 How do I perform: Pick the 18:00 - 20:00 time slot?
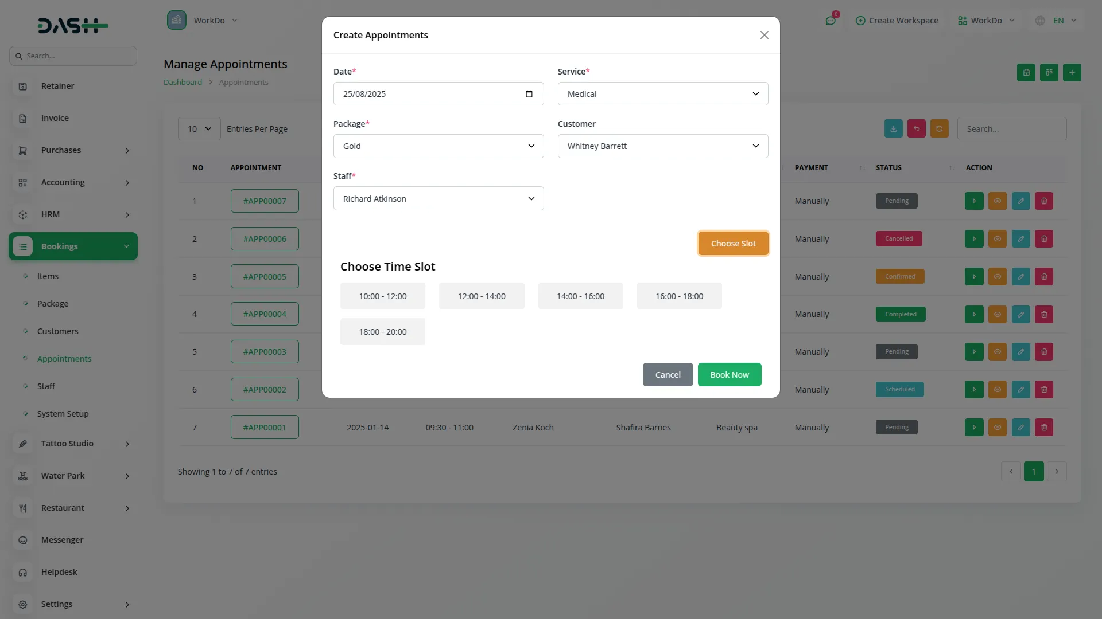(382, 332)
